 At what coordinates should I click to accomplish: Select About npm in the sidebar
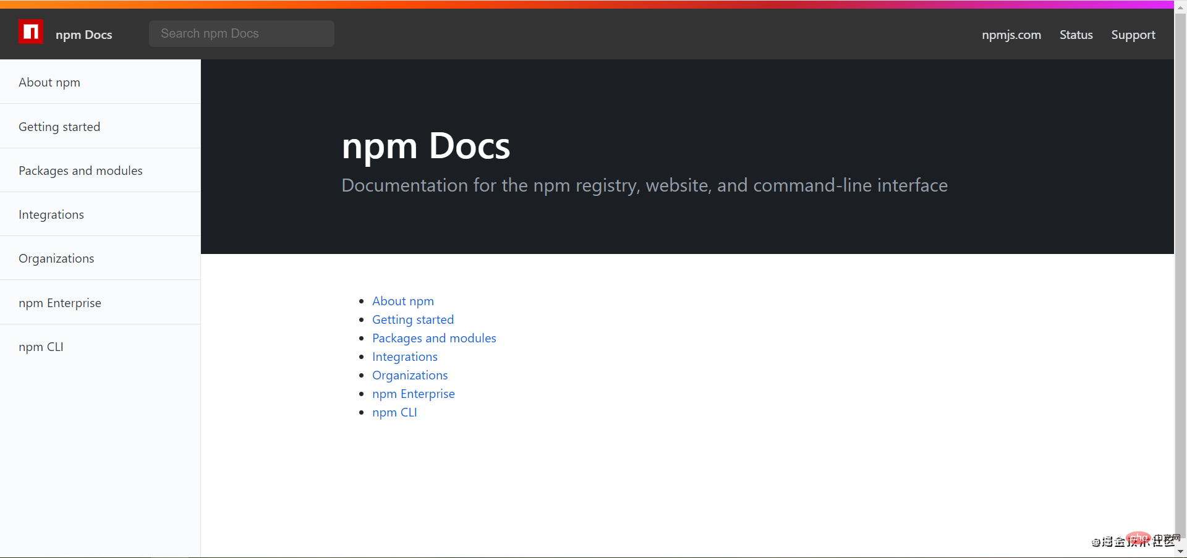[x=100, y=82]
